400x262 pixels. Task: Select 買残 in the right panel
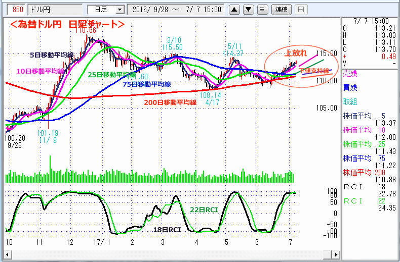[x=350, y=87]
